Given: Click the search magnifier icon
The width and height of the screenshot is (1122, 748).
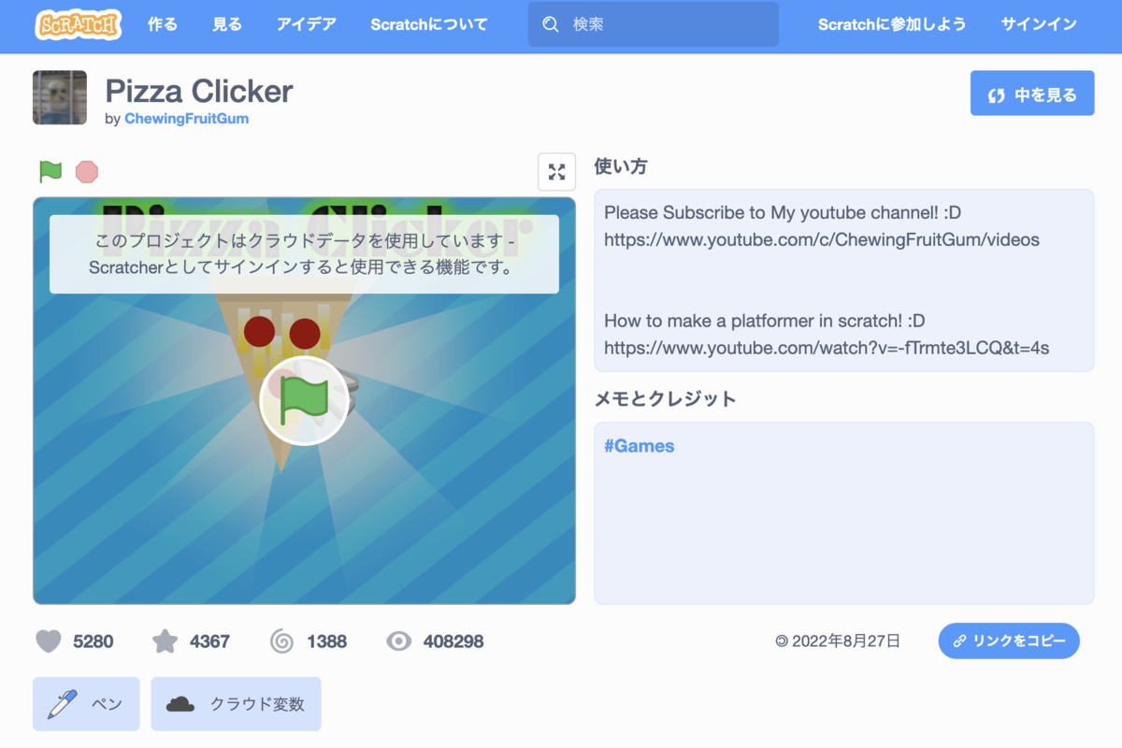Looking at the screenshot, I should [x=551, y=24].
